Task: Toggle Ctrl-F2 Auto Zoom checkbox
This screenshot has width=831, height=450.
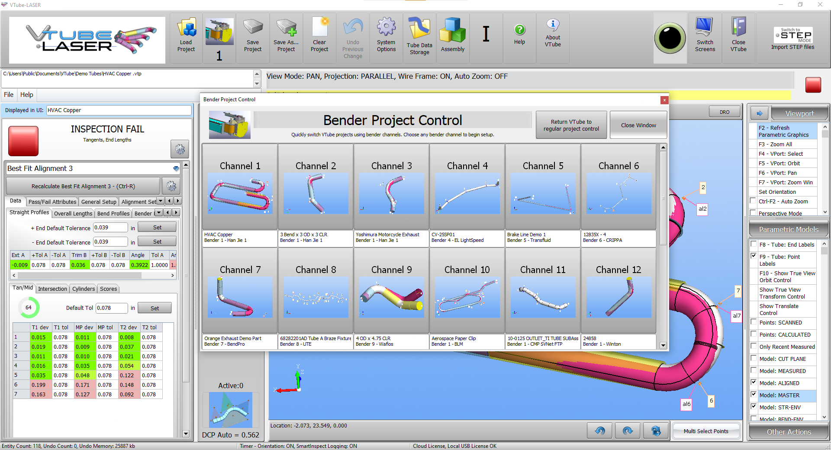Action: click(x=754, y=201)
